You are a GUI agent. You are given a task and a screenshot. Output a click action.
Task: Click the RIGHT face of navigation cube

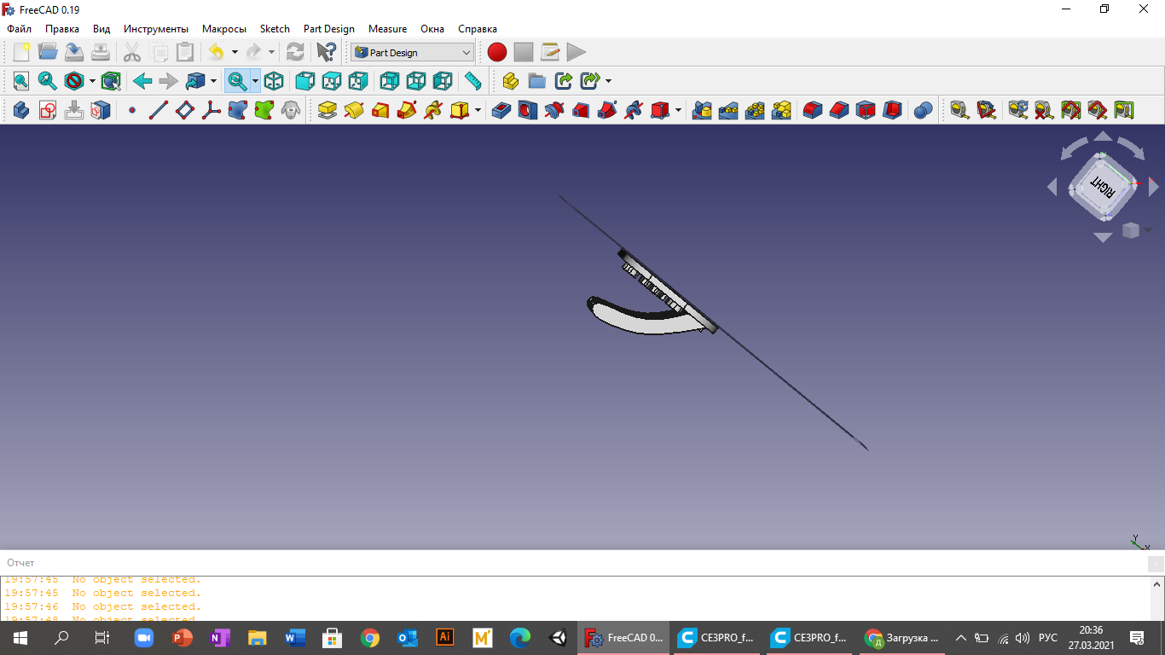coord(1103,187)
